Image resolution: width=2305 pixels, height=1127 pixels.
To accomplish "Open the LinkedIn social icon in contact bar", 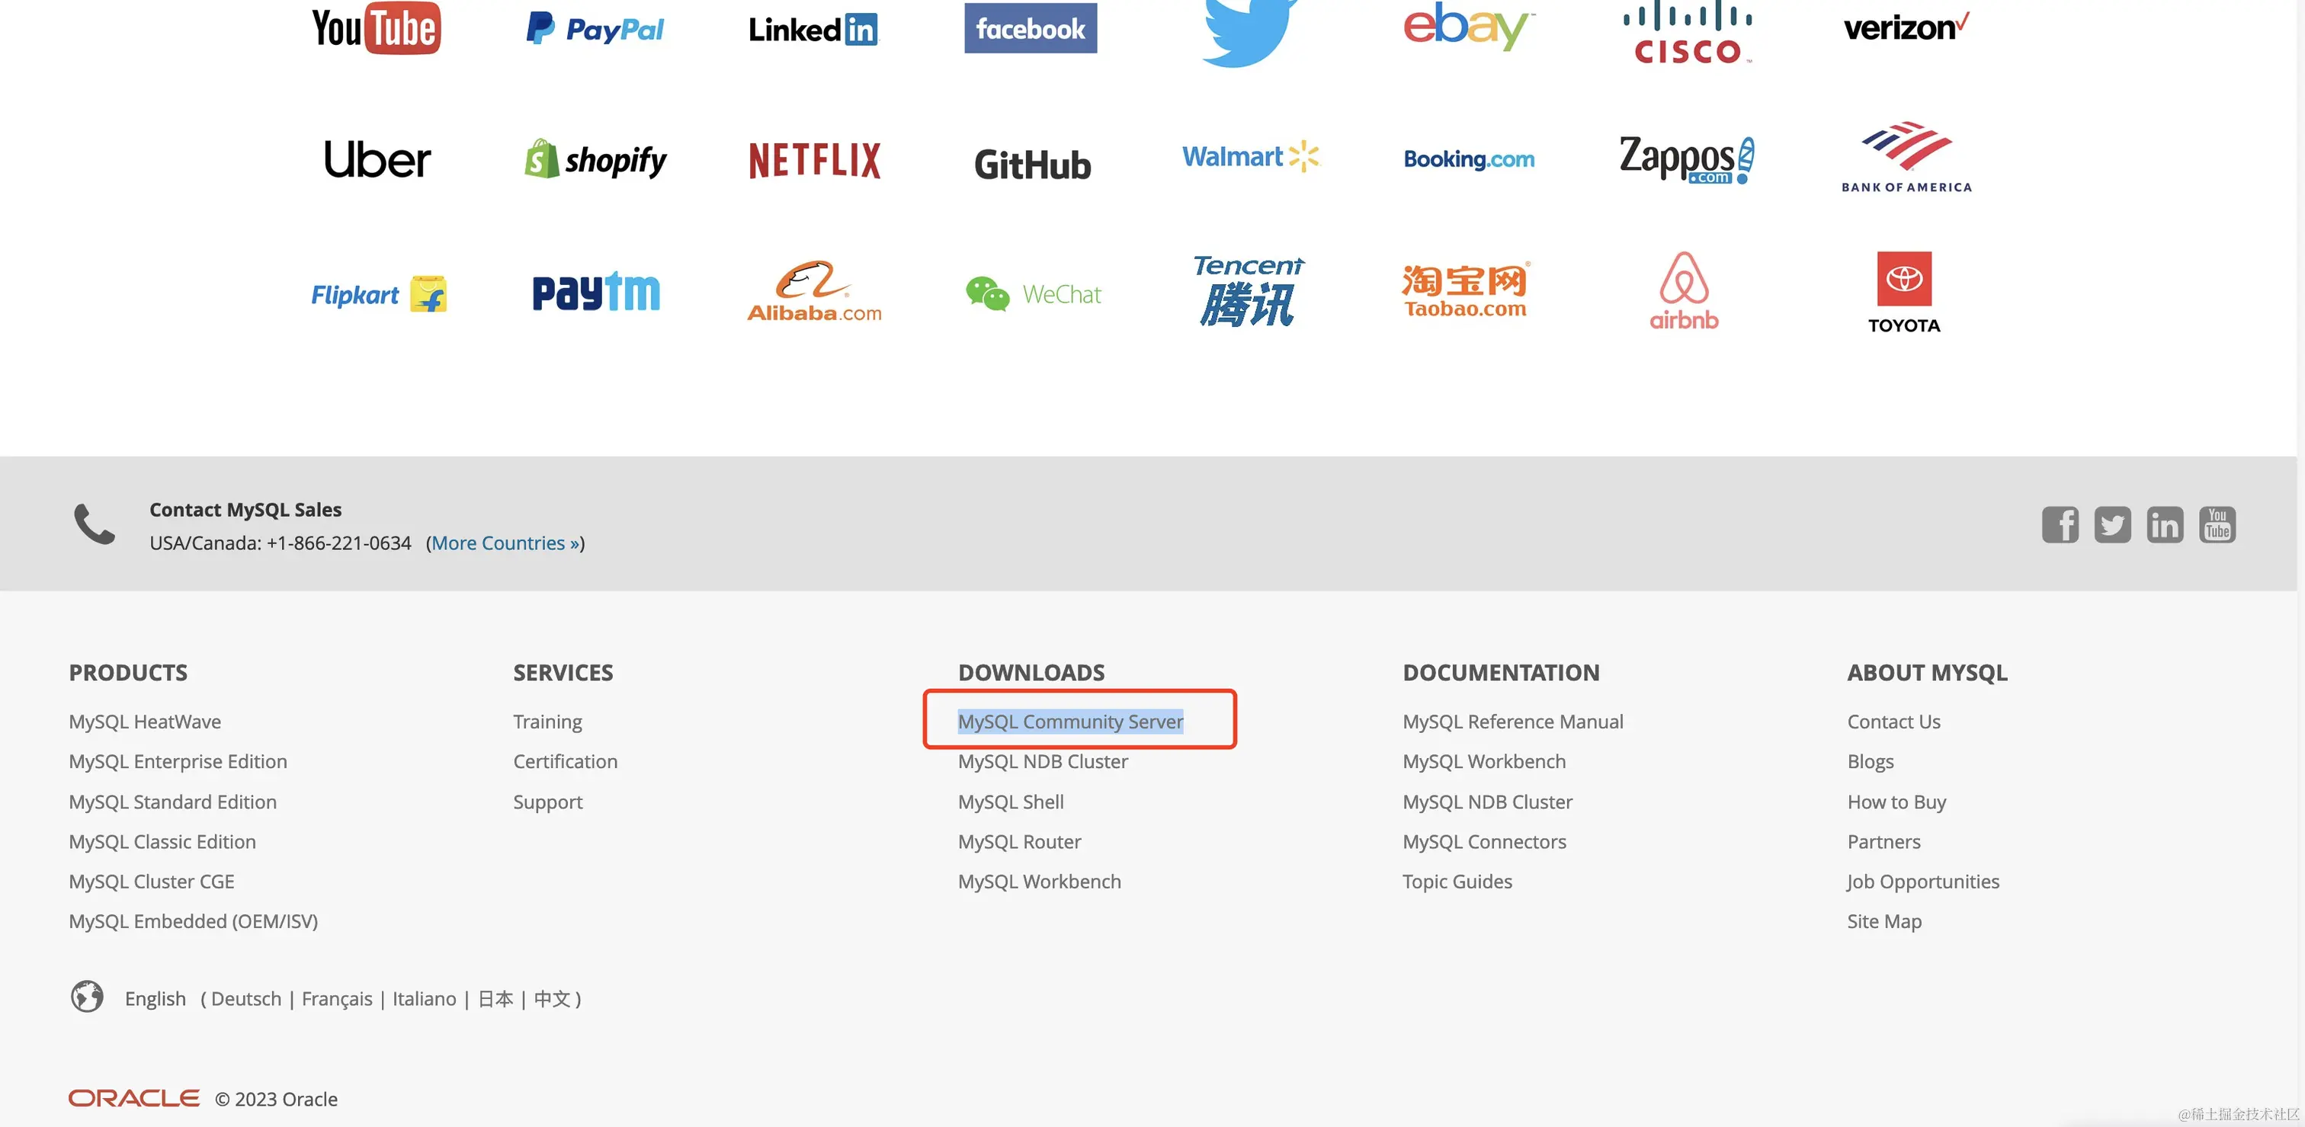I will [x=2165, y=525].
